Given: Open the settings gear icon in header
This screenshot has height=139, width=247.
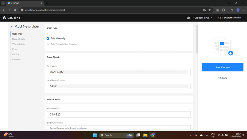Looking at the screenshot, I should tap(188, 18).
